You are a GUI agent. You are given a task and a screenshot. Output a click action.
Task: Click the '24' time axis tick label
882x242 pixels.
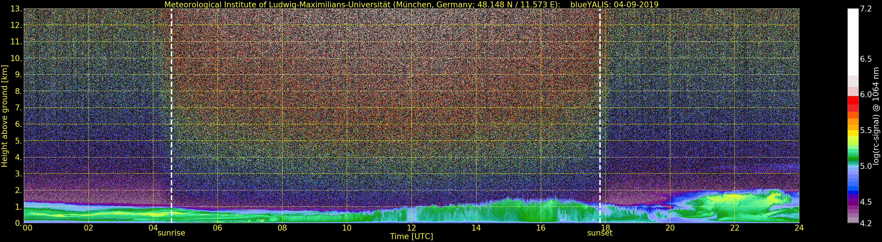(799, 228)
